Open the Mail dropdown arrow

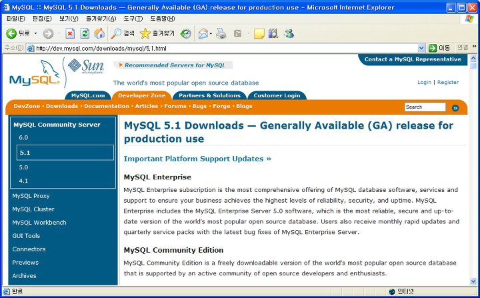click(211, 33)
